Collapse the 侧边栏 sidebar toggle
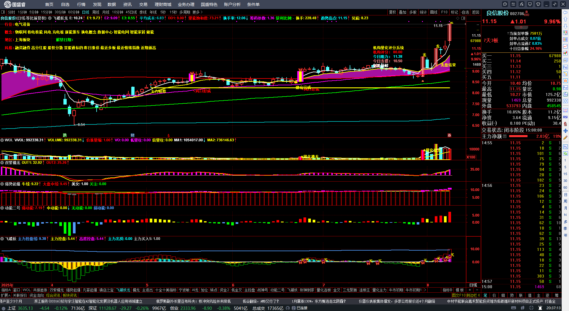The height and width of the screenshot is (311, 569). (473, 295)
